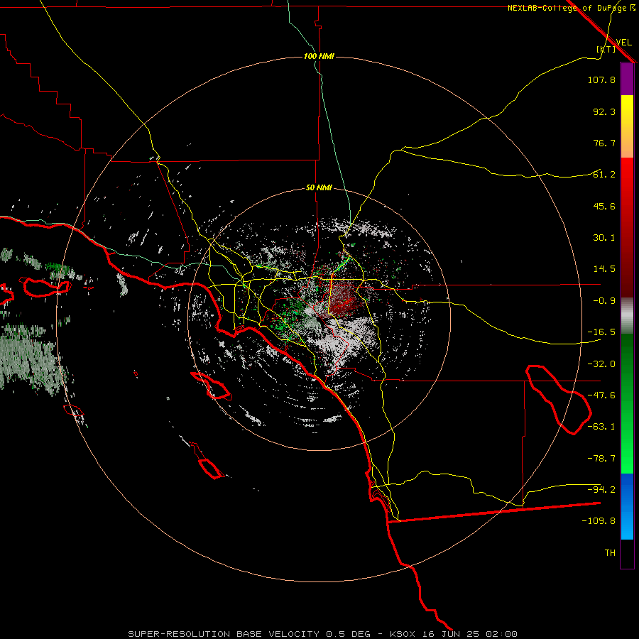
Task: Select the 14.5 legend value
Action: pyautogui.click(x=604, y=269)
